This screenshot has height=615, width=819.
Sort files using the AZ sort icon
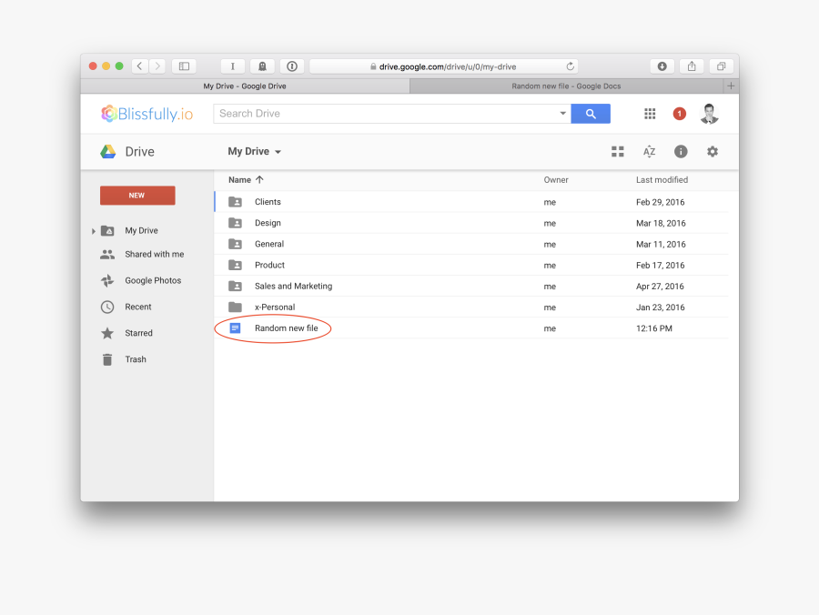[x=649, y=151]
